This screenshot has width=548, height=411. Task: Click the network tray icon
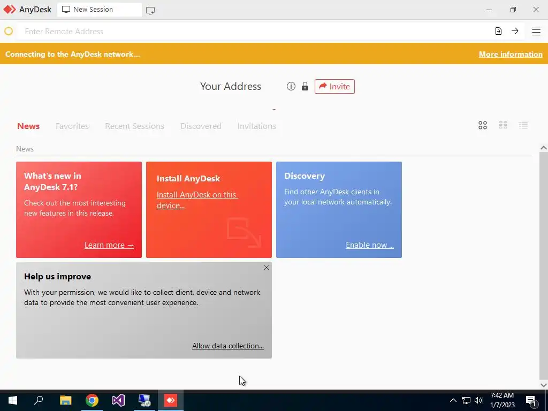click(x=466, y=400)
